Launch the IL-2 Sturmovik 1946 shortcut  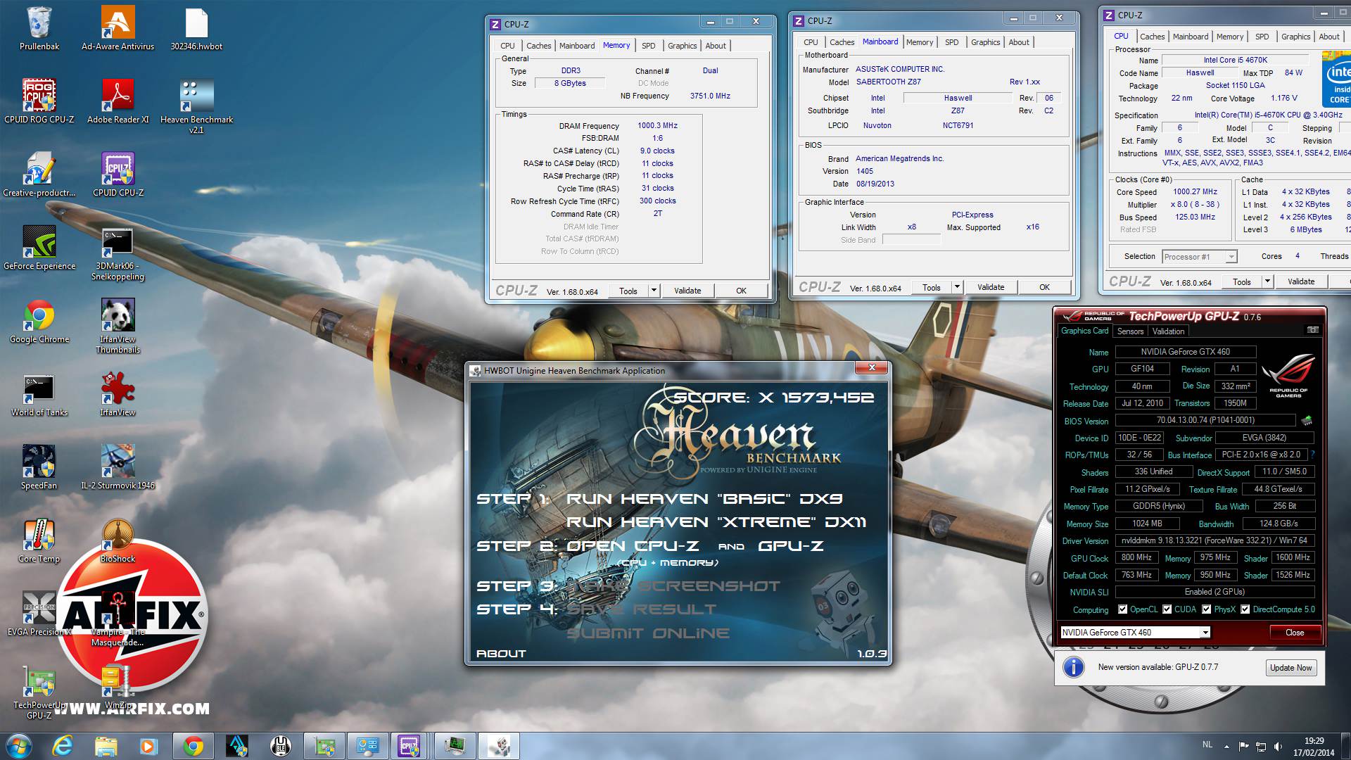[118, 467]
